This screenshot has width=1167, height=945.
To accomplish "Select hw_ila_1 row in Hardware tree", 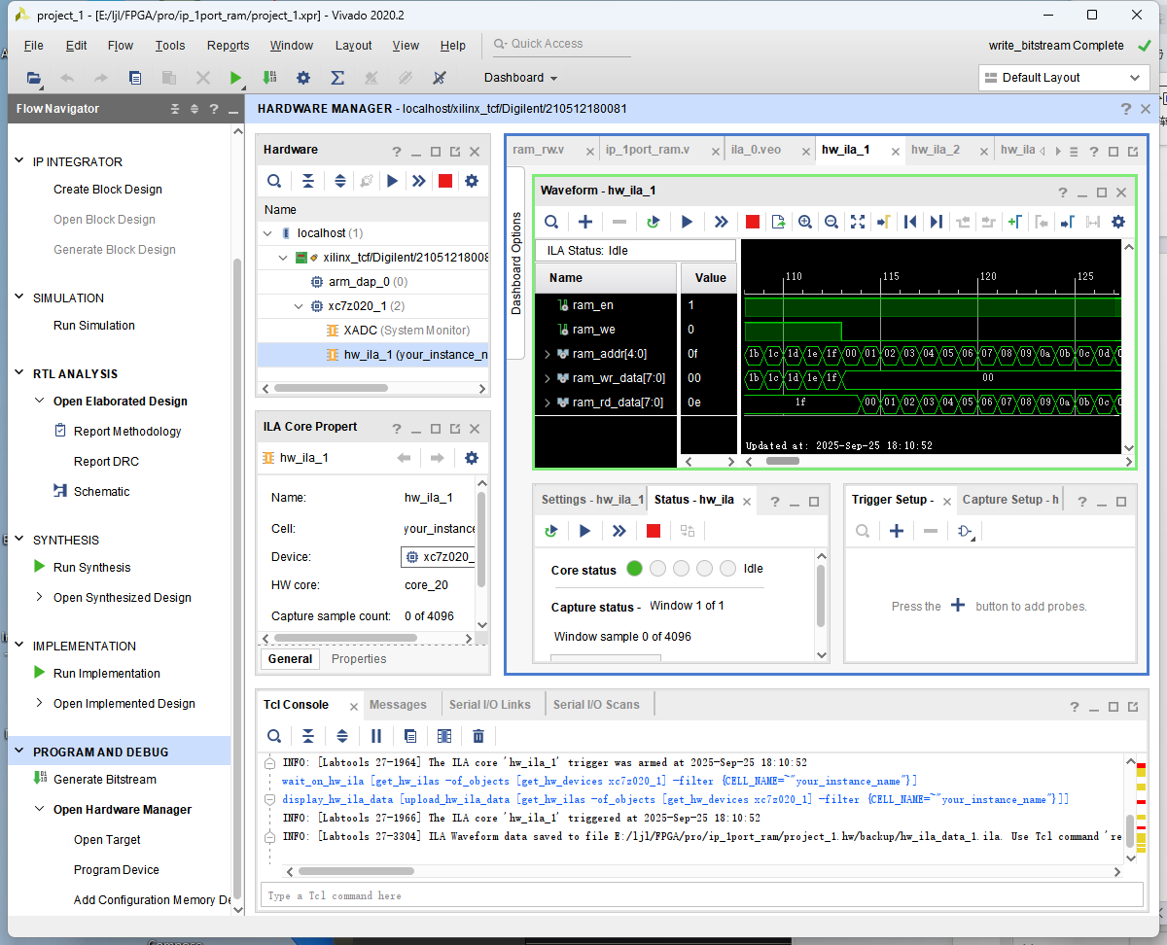I will coord(372,354).
